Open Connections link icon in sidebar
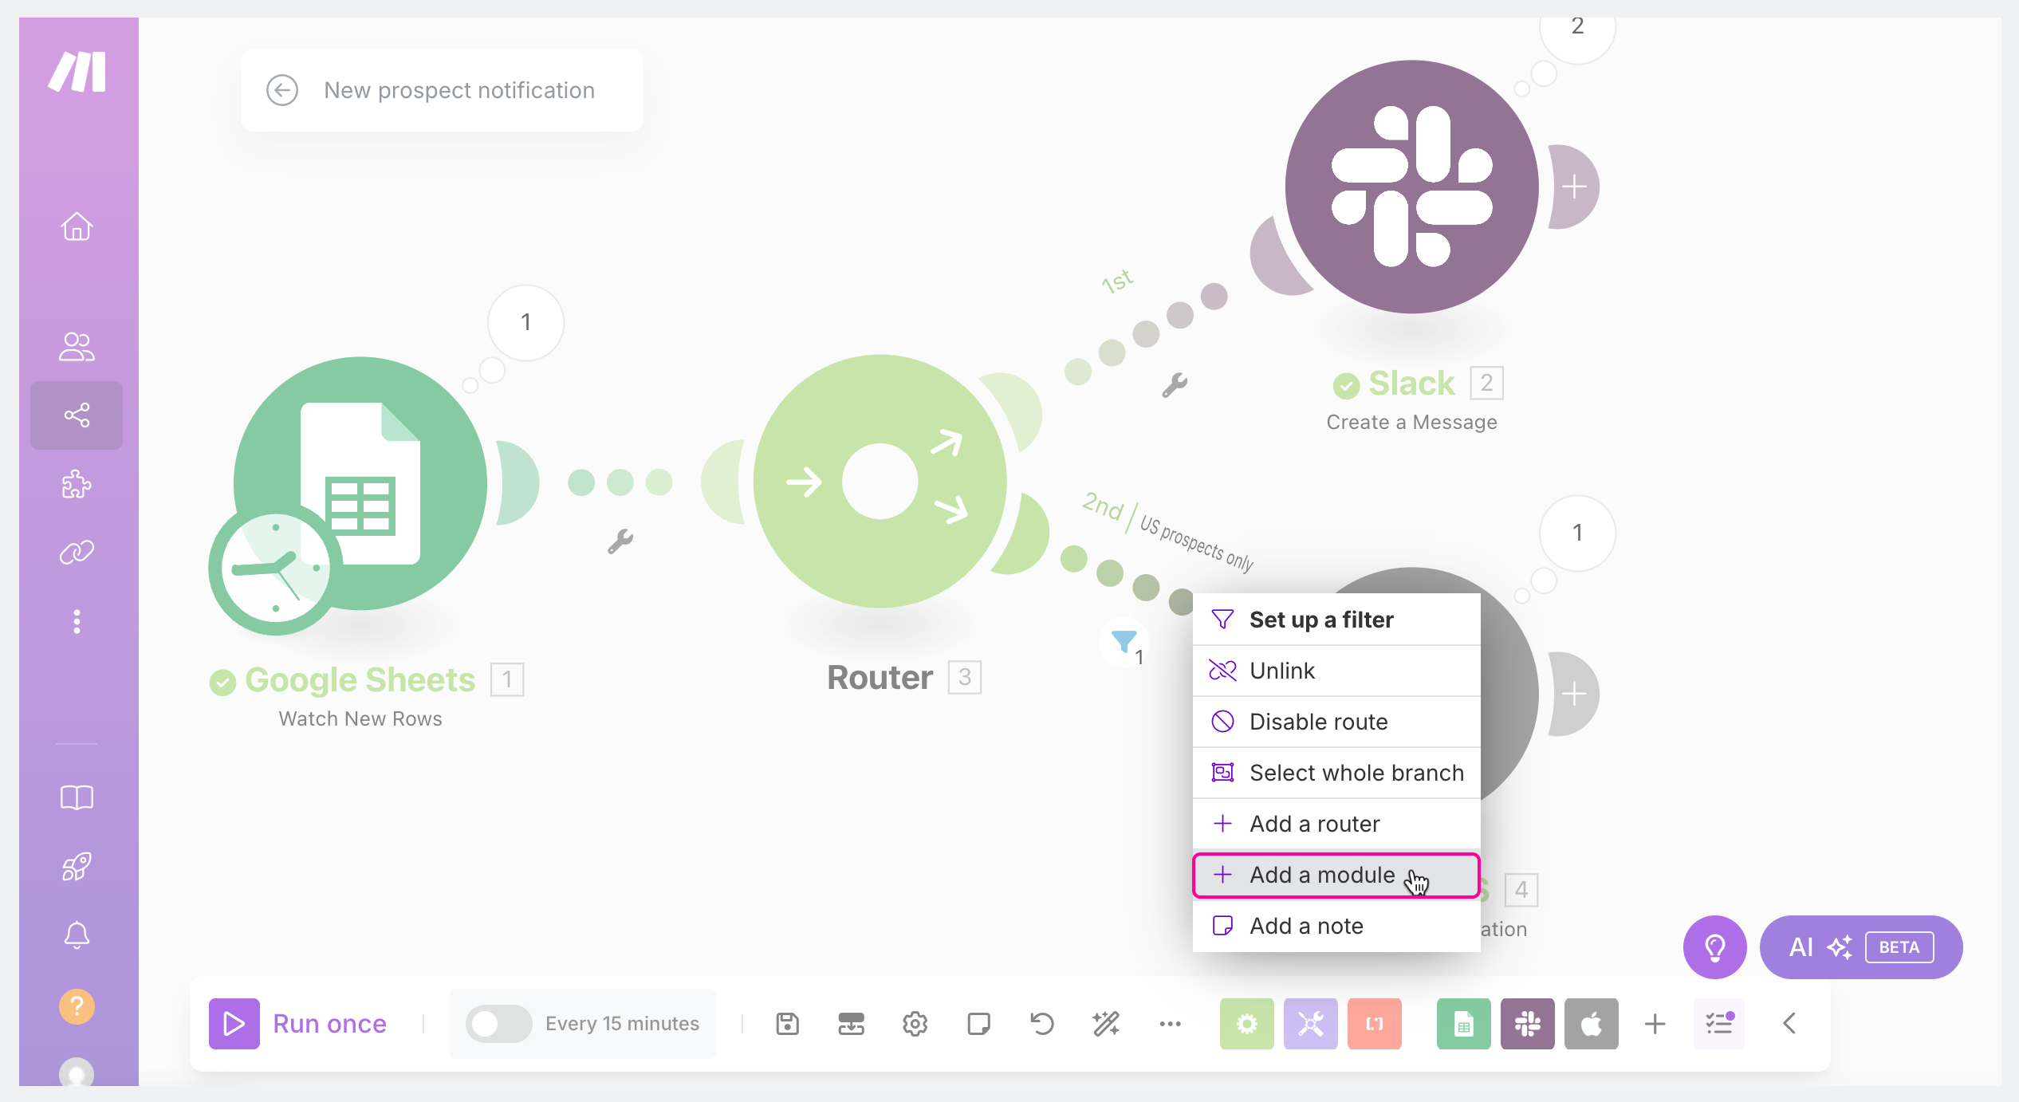The width and height of the screenshot is (2019, 1102). coord(77,553)
